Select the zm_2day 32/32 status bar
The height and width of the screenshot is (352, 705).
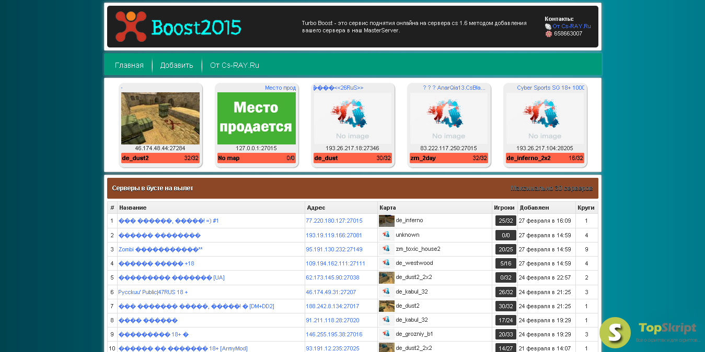click(449, 158)
